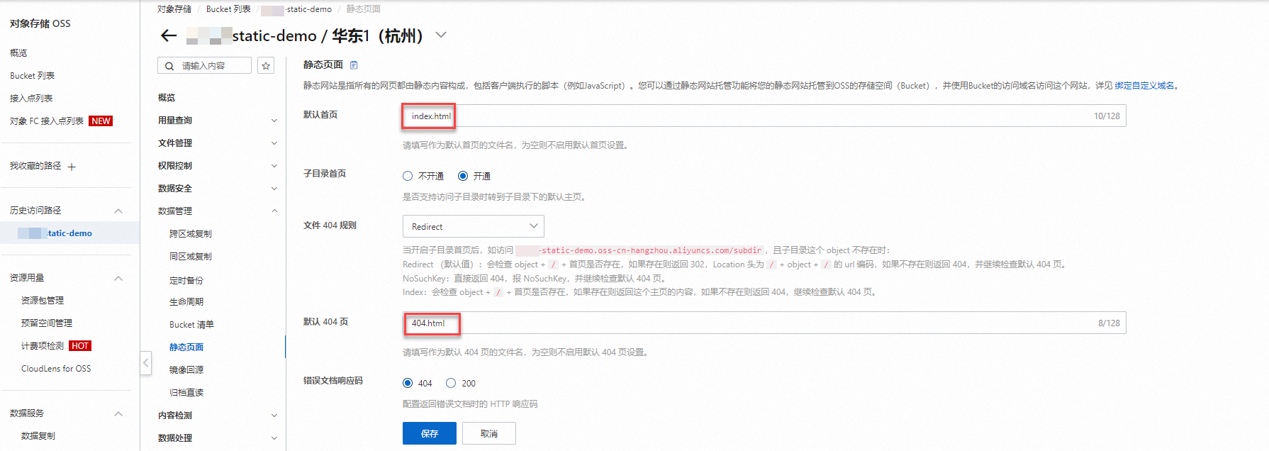The height and width of the screenshot is (451, 1269).
Task: Open the 绑定自定义域名 link
Action: (1144, 86)
